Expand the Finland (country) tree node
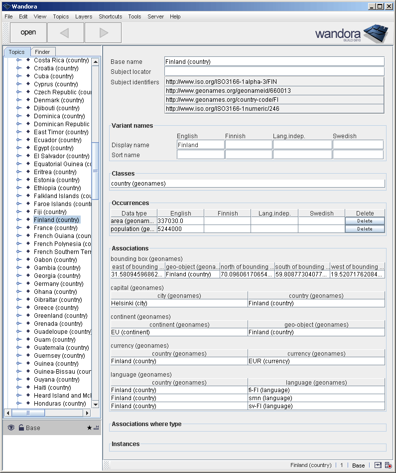The height and width of the screenshot is (473, 396). 19,220
